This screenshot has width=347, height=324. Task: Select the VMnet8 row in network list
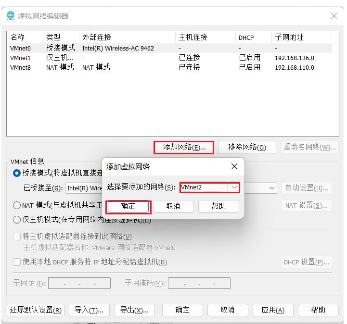(170, 67)
